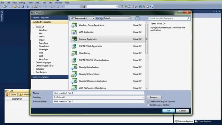Select the Windows category under Visual C#

tap(43, 30)
